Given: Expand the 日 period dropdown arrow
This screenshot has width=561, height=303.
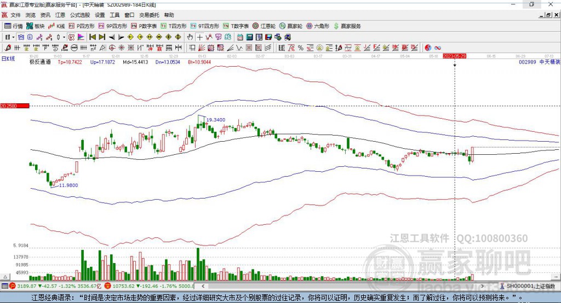Looking at the screenshot, I should [x=13, y=37].
